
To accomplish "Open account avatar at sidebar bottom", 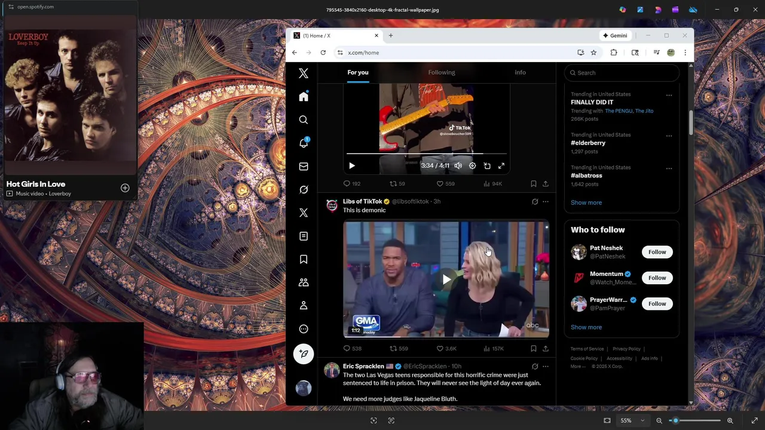I will [304, 388].
